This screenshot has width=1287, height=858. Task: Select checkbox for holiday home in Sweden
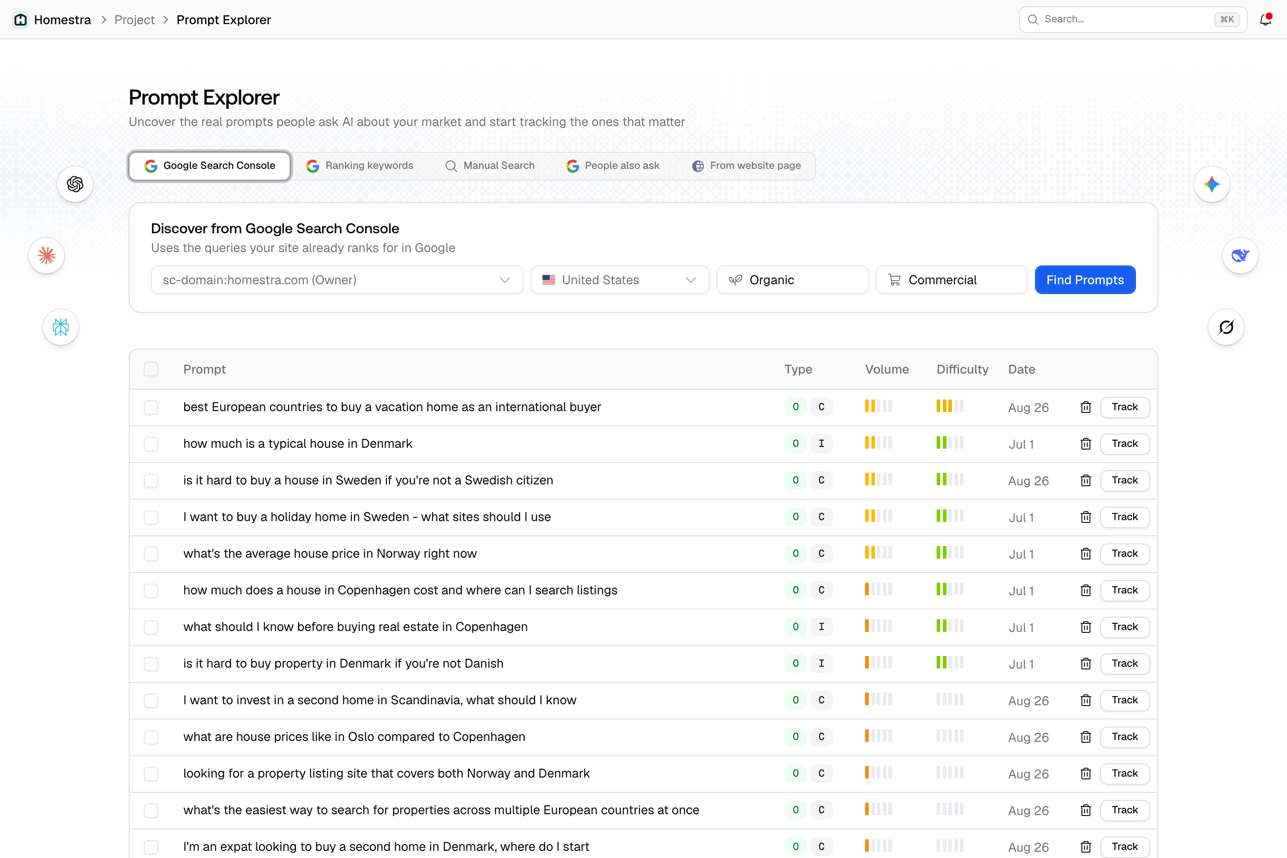[x=151, y=517]
